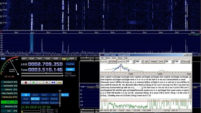Click Full Screen [F11] button
Image resolution: width=201 pixels, height=113 pixels.
(9, 97)
